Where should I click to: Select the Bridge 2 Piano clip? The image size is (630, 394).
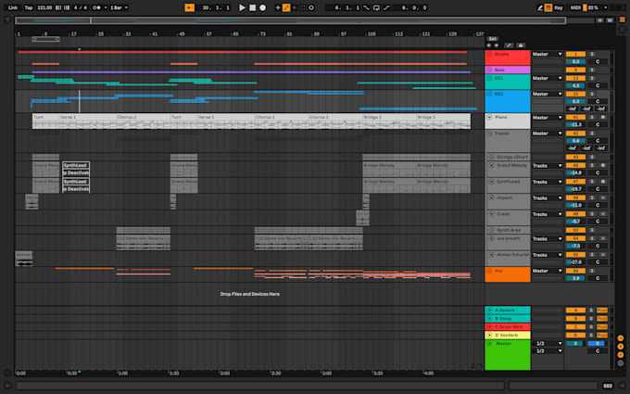click(x=443, y=121)
